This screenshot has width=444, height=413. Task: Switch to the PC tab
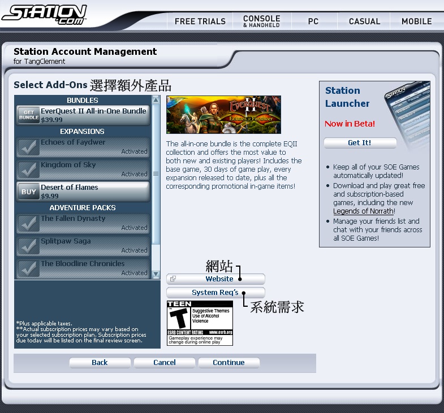(x=313, y=21)
